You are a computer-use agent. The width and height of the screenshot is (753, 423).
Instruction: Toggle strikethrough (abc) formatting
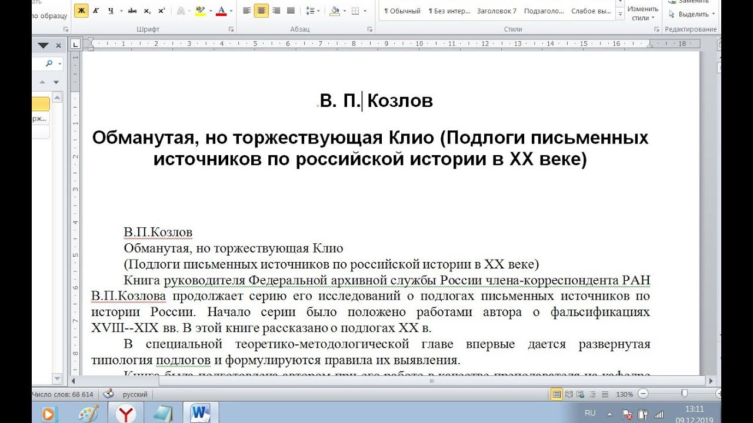click(132, 11)
